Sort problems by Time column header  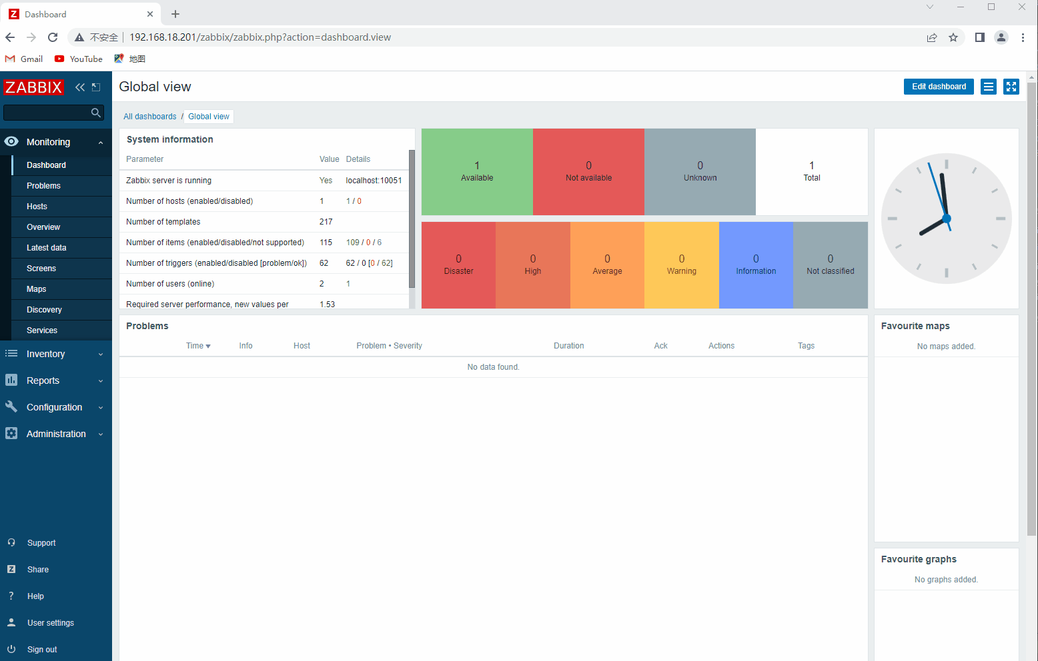coord(197,346)
